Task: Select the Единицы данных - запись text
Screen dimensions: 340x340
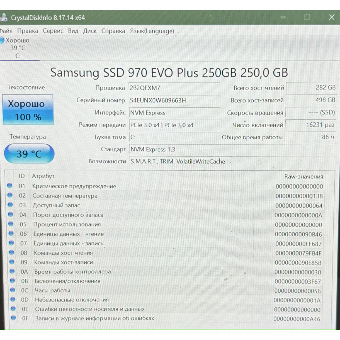Action: tap(69, 243)
